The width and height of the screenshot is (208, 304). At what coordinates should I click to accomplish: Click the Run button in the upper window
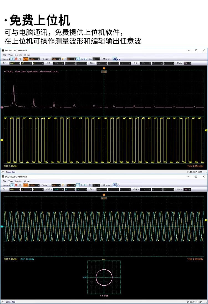click(12, 59)
